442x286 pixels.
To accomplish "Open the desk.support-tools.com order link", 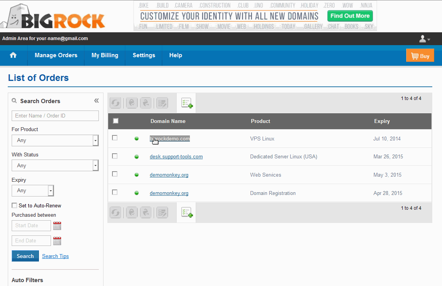I will coord(176,157).
